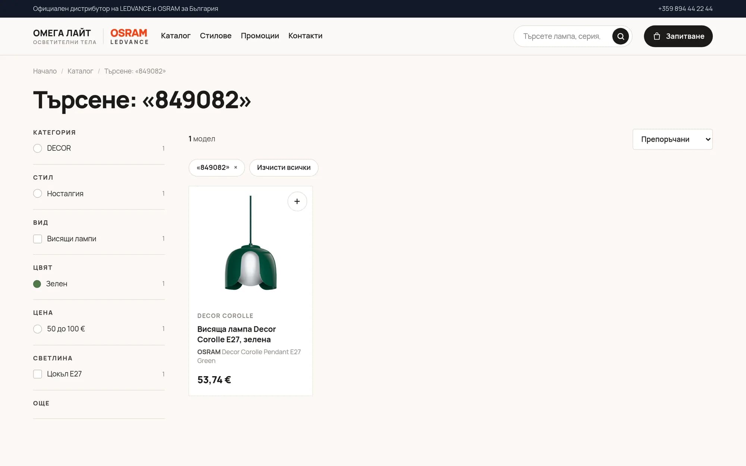This screenshot has height=466, width=746.
Task: Click the search magnifier icon button
Action: pyautogui.click(x=620, y=36)
